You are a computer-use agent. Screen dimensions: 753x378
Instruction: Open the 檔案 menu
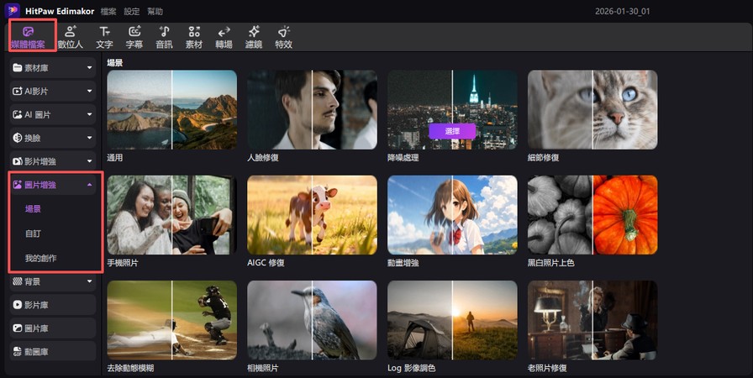point(108,12)
